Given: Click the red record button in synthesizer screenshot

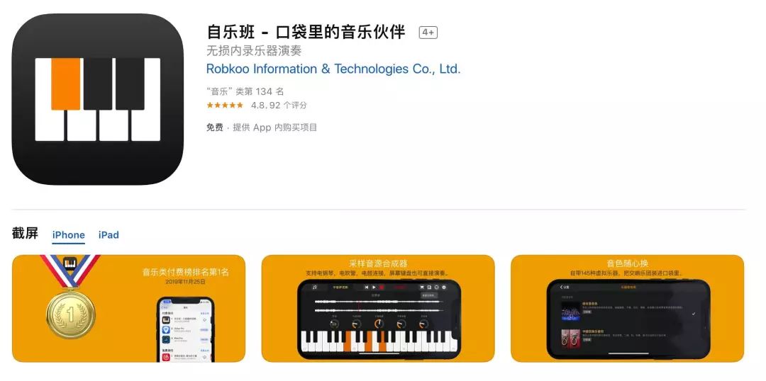Looking at the screenshot, I should coord(382,288).
